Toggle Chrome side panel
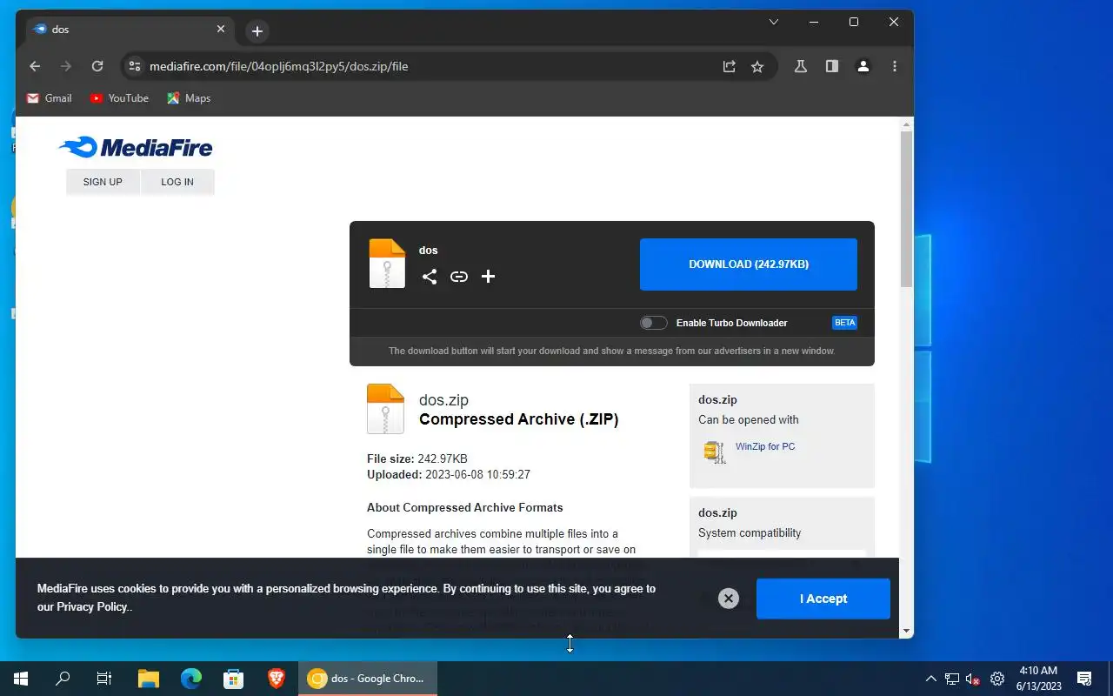The height and width of the screenshot is (696, 1113). [x=832, y=66]
